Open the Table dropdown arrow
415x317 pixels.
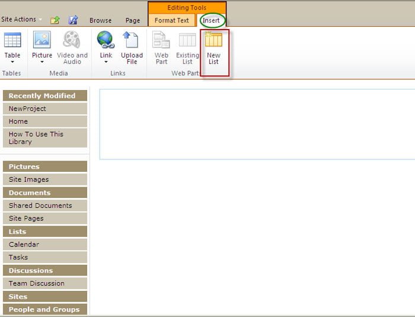12,62
